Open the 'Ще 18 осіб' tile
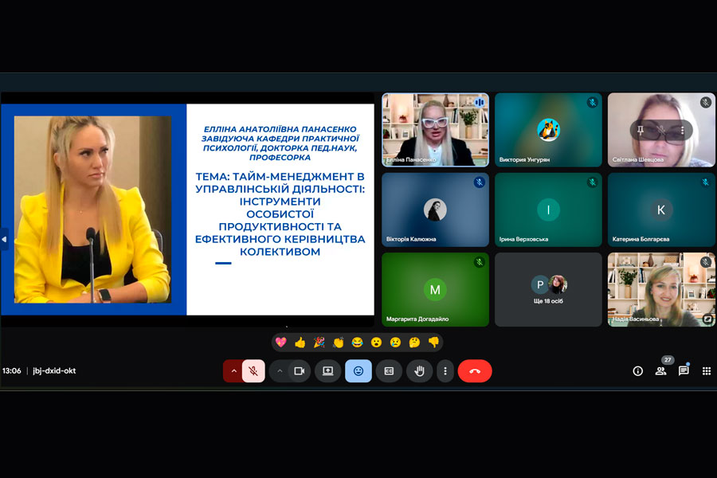717x478 pixels. (x=548, y=289)
